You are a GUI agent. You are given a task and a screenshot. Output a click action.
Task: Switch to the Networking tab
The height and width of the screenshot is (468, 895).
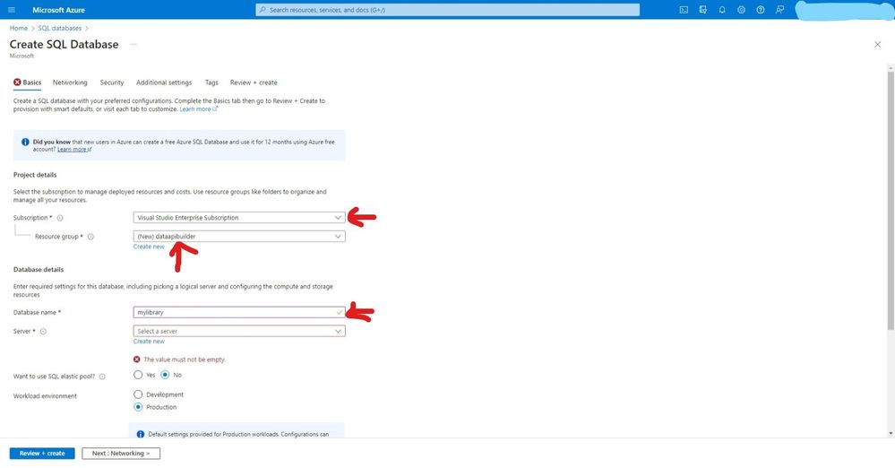[x=70, y=82]
